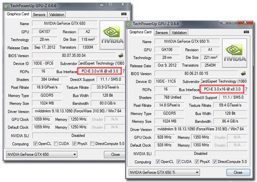Click Name field showing NVIDIA GeForce GTX 650 Ti

tap(187, 42)
